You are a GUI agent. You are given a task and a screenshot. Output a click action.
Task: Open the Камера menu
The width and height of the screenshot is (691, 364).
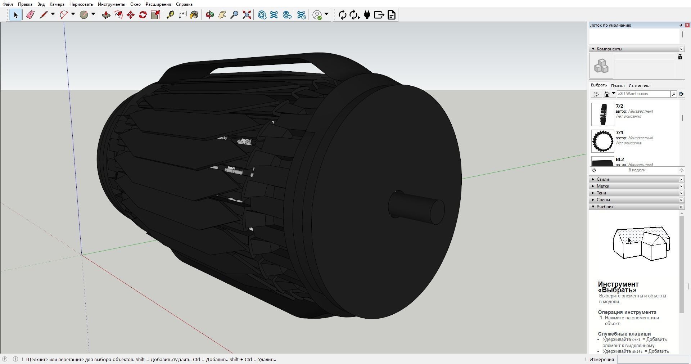pos(57,4)
